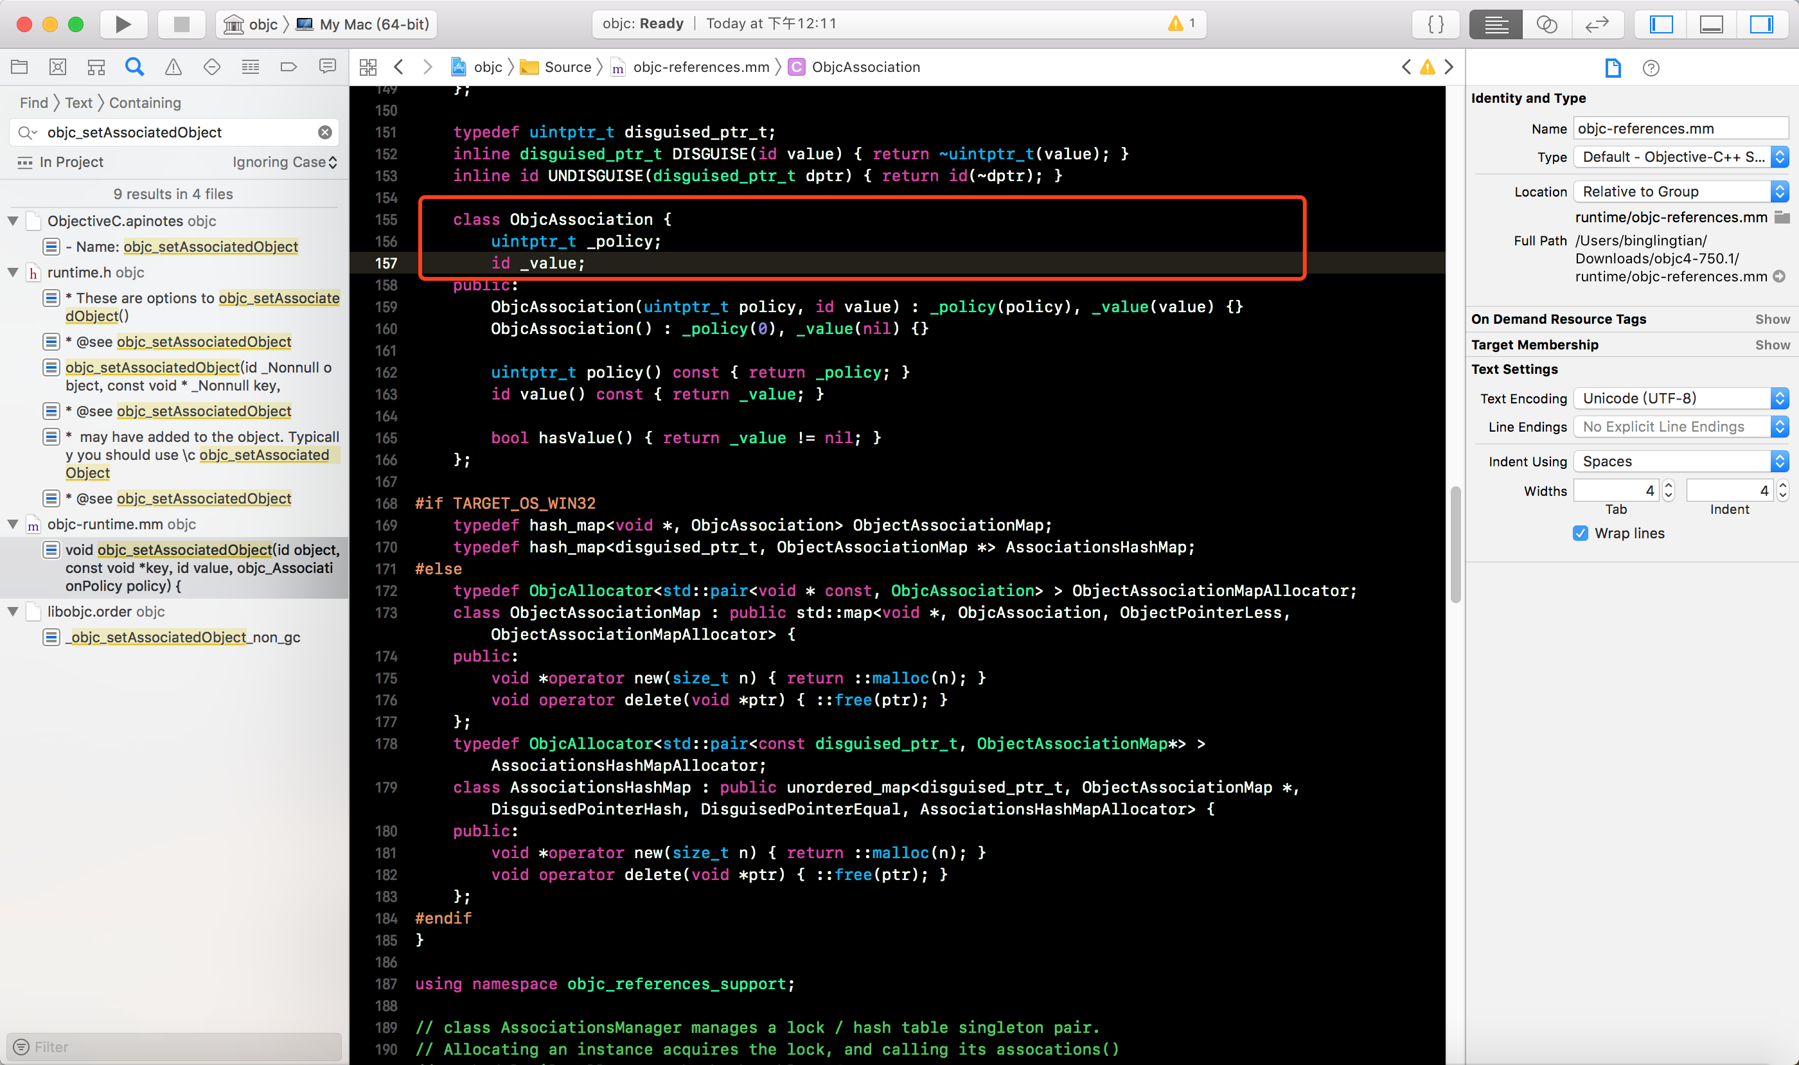Hide the navigator panel
The image size is (1799, 1065).
pos(1661,24)
